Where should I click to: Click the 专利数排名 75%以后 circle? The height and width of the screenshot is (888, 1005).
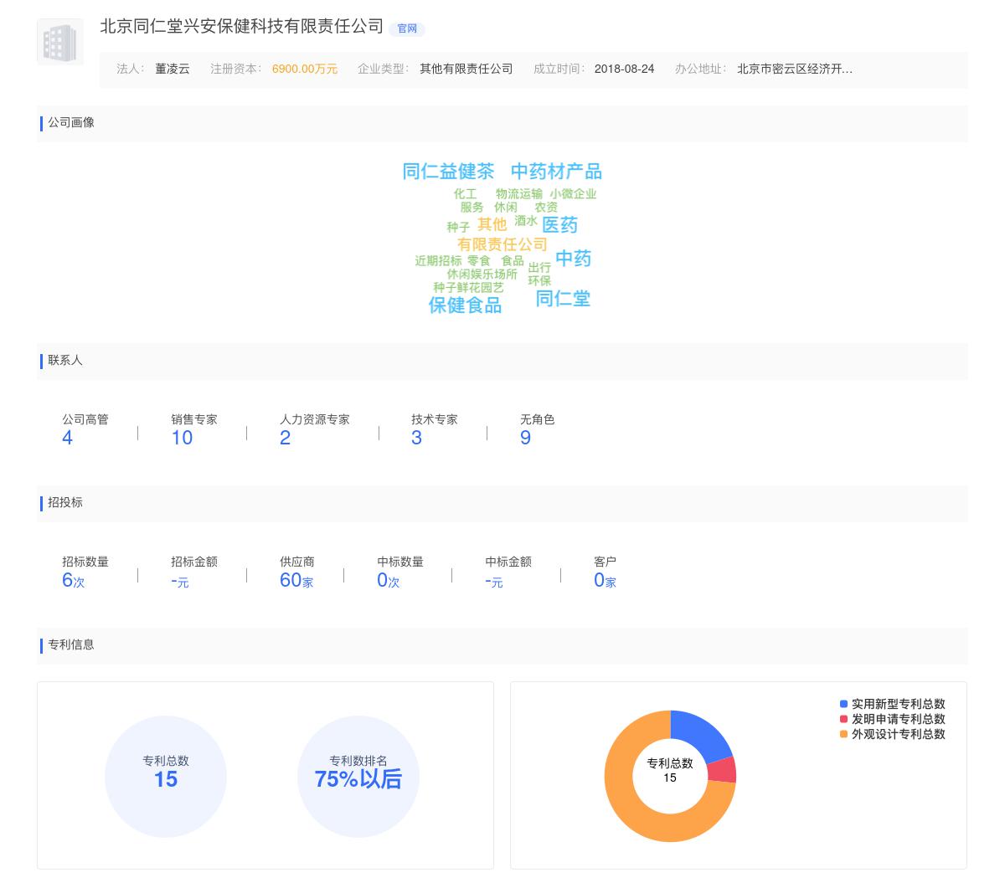(x=358, y=776)
